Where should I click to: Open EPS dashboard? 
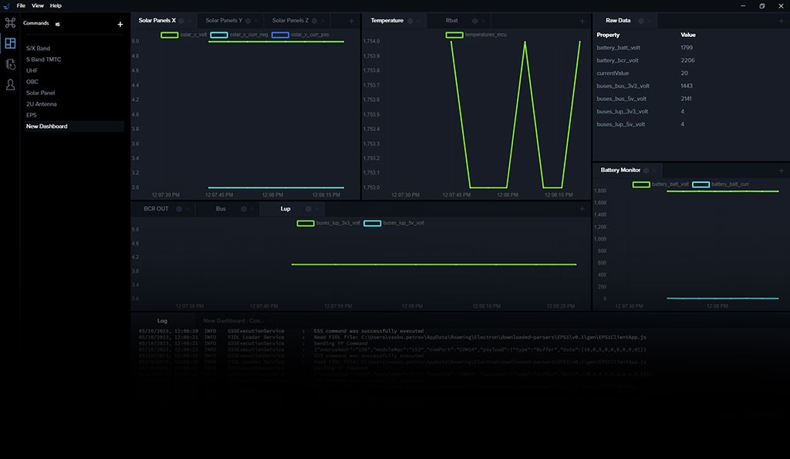coord(31,115)
